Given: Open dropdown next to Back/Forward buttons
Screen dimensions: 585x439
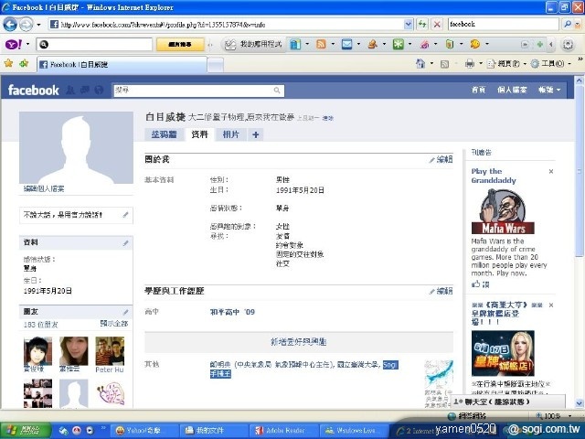Looking at the screenshot, I should tap(38, 25).
